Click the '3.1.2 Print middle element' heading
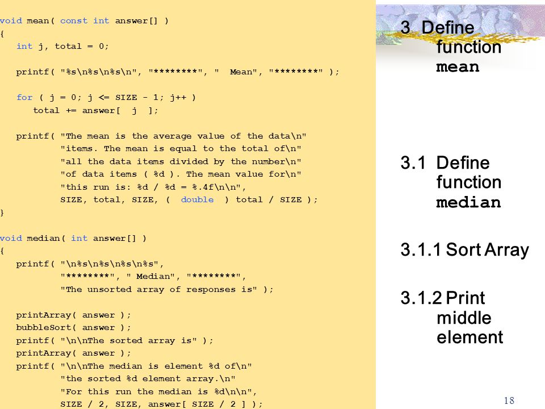Screen dimensions: 545x409 pyautogui.click(x=452, y=318)
